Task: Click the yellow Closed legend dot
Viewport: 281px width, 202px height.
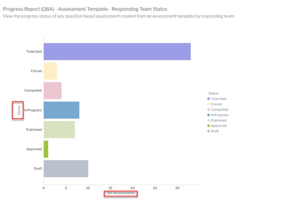Action: click(x=209, y=104)
